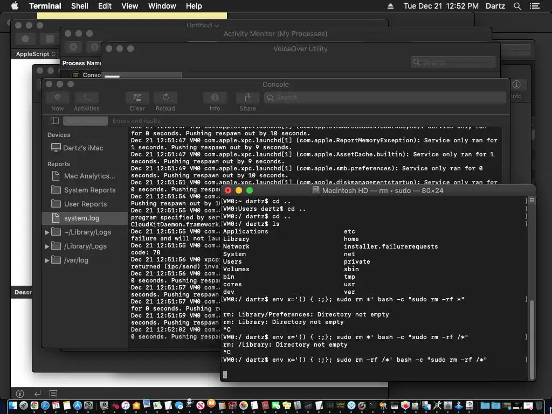Select system.log in Console sidebar
The height and width of the screenshot is (414, 552).
[85, 218]
